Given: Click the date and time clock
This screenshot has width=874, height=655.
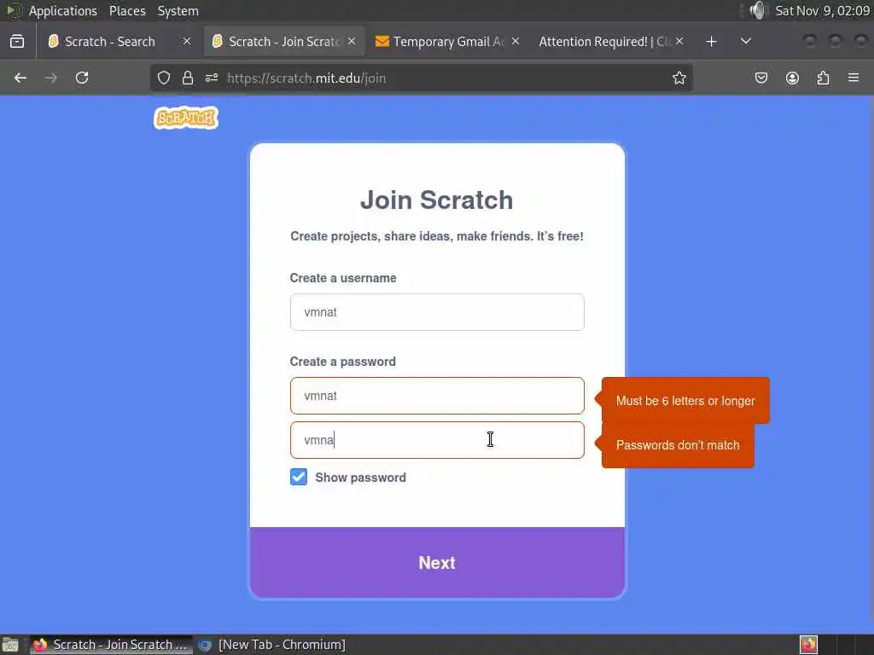Looking at the screenshot, I should 822,10.
